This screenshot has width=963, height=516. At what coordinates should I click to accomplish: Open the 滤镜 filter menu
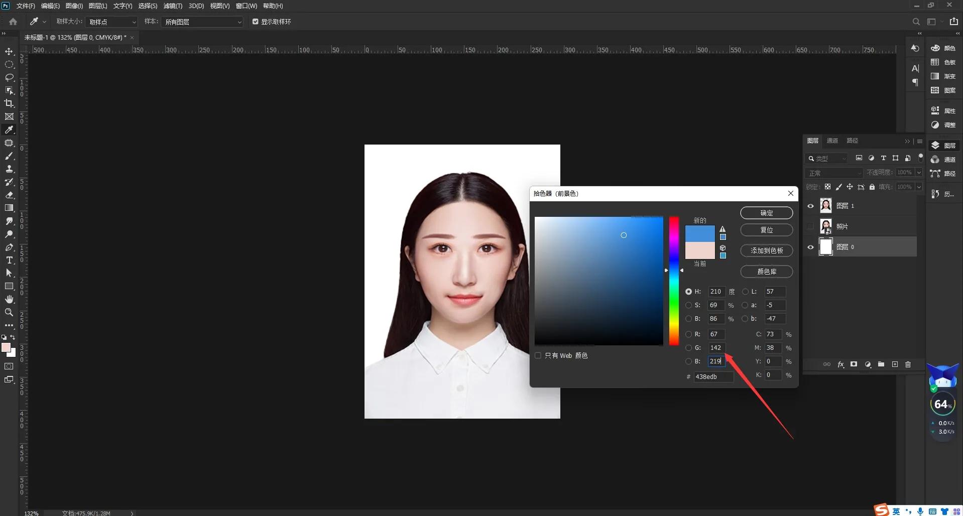172,6
